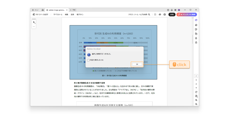Click the 世代別 生成AIの利用頻度 chart title
229x114 pixels.
[x=114, y=33]
